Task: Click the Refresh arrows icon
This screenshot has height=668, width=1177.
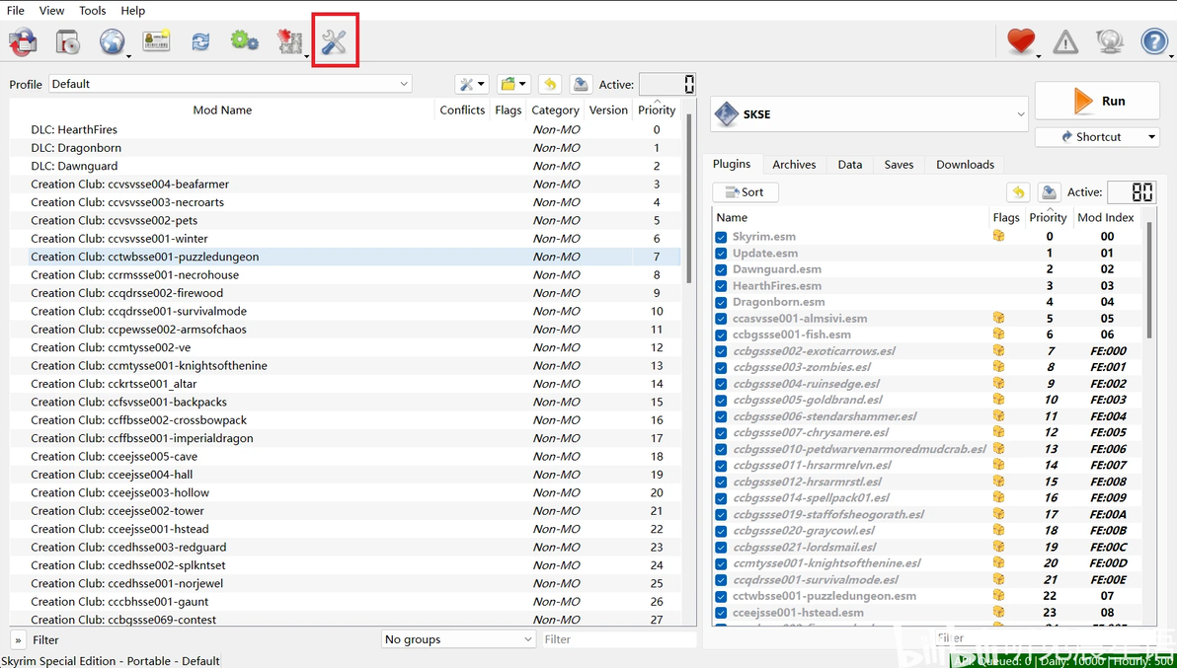Action: click(200, 41)
